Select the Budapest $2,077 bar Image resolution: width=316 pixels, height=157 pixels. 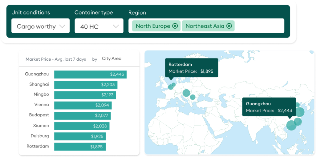[82, 116]
